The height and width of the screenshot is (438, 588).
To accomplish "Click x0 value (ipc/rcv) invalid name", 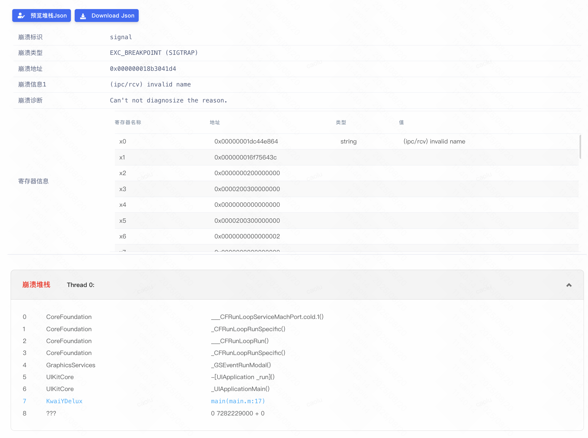I will [x=434, y=141].
